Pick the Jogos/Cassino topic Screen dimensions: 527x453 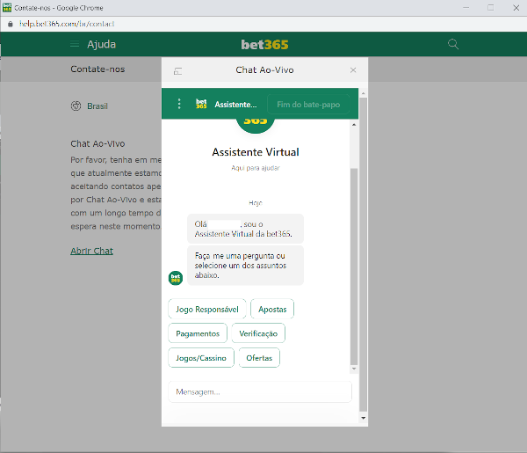[x=201, y=357]
